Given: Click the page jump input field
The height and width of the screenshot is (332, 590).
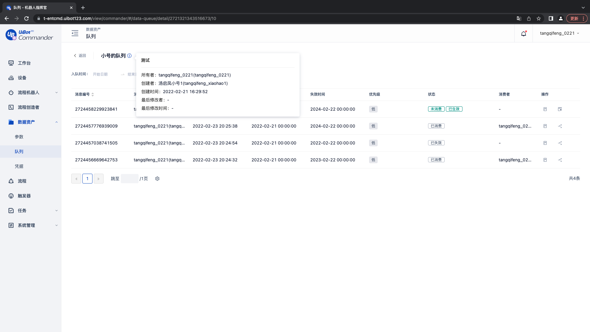Looking at the screenshot, I should coord(129,179).
